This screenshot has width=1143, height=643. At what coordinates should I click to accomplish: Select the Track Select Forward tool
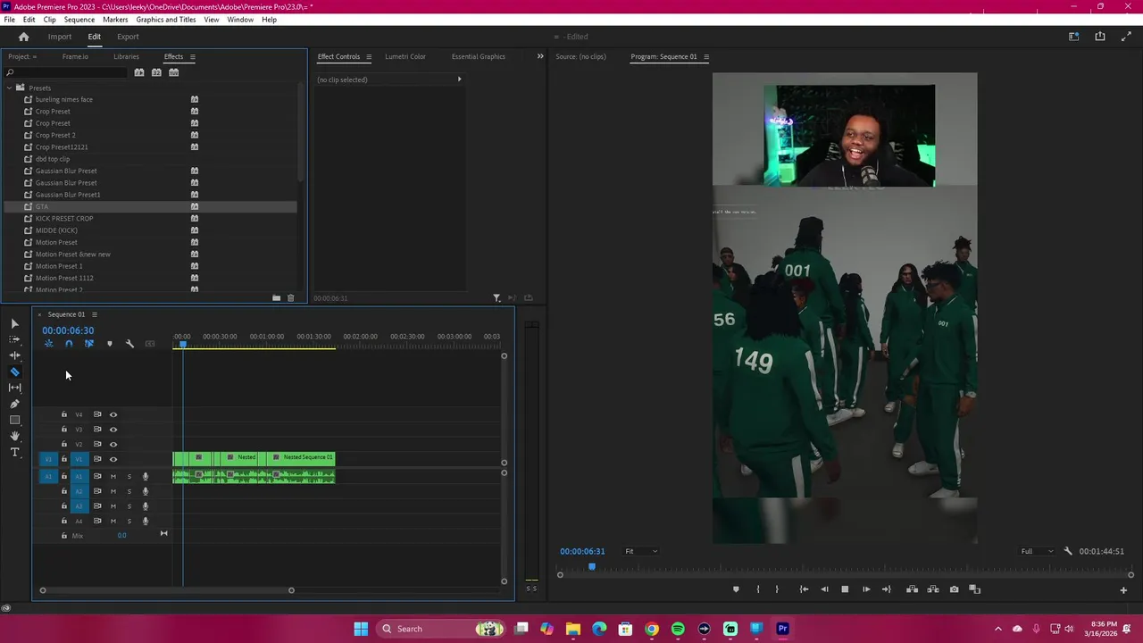pos(14,339)
